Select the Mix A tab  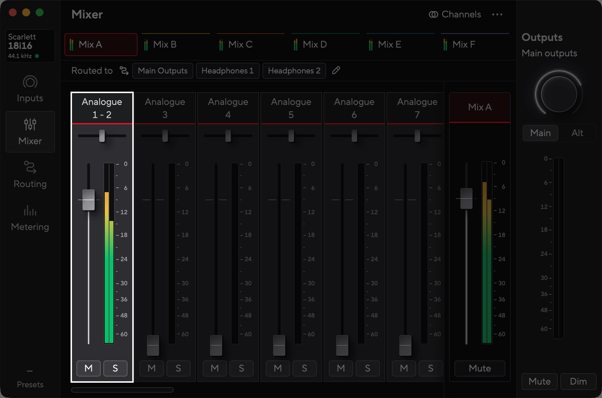point(101,44)
